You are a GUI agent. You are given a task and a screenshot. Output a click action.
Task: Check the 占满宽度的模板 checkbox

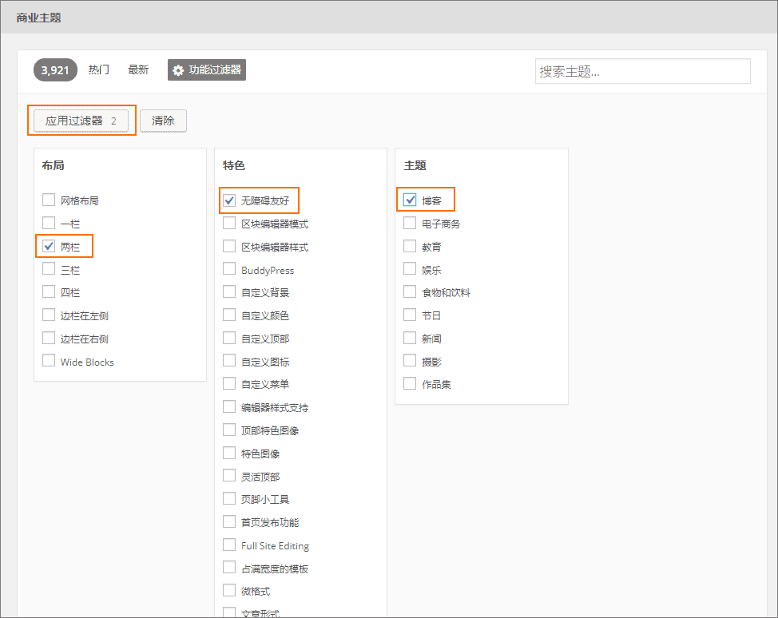(x=229, y=568)
